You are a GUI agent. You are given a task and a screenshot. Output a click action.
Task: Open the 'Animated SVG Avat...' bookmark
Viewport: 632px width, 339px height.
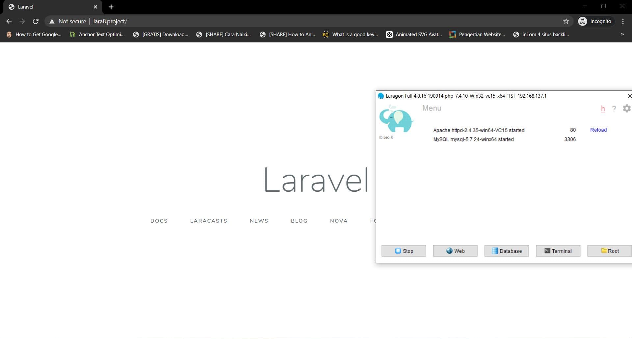[414, 34]
